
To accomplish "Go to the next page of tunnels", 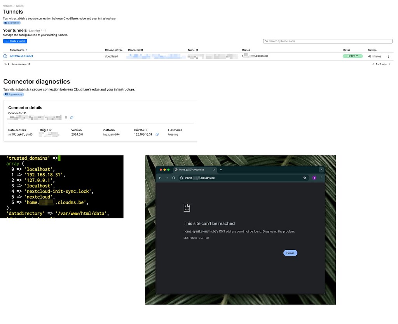I will point(389,64).
